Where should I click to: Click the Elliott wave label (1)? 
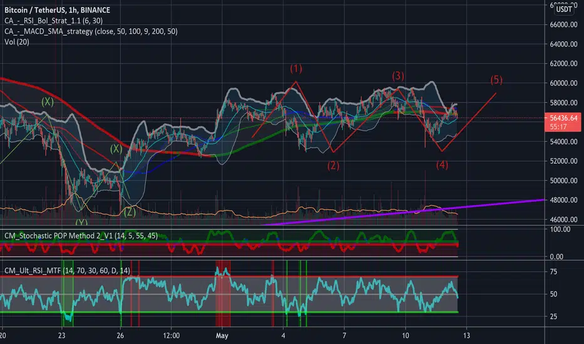coord(296,68)
